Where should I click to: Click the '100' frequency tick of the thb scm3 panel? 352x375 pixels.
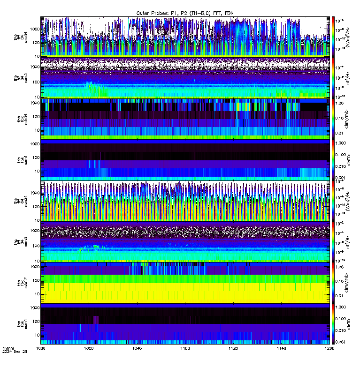[36, 82]
